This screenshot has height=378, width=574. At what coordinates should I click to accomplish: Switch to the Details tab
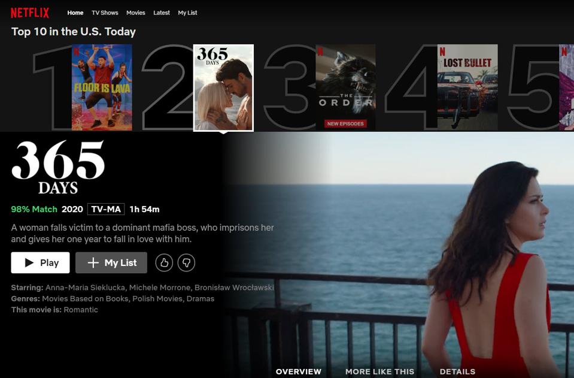(x=457, y=371)
